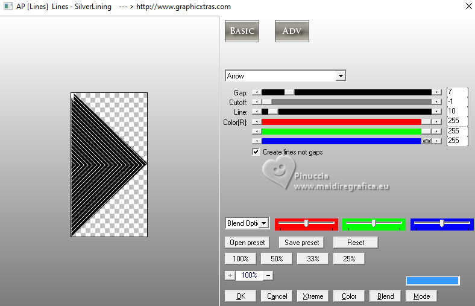Viewport: 475px width, 306px height.
Task: Click the Gap slider left arrow
Action: coord(257,92)
